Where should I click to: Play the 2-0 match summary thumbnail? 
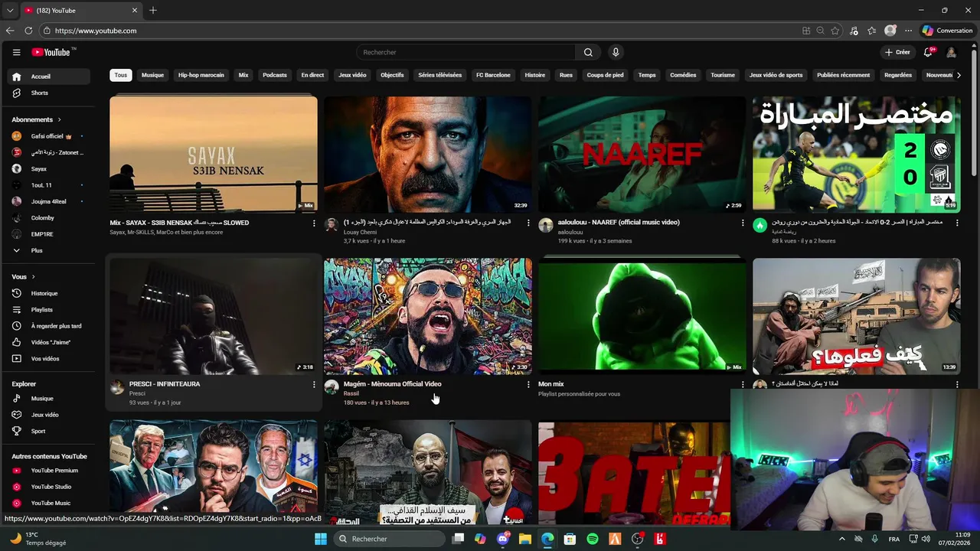tap(856, 154)
